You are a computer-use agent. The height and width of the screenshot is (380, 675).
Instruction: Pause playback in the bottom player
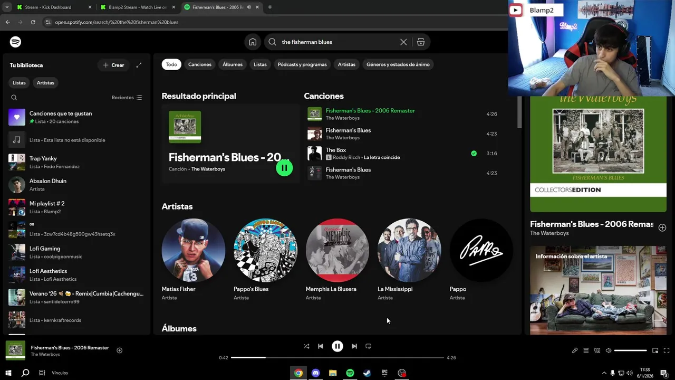[337, 346]
